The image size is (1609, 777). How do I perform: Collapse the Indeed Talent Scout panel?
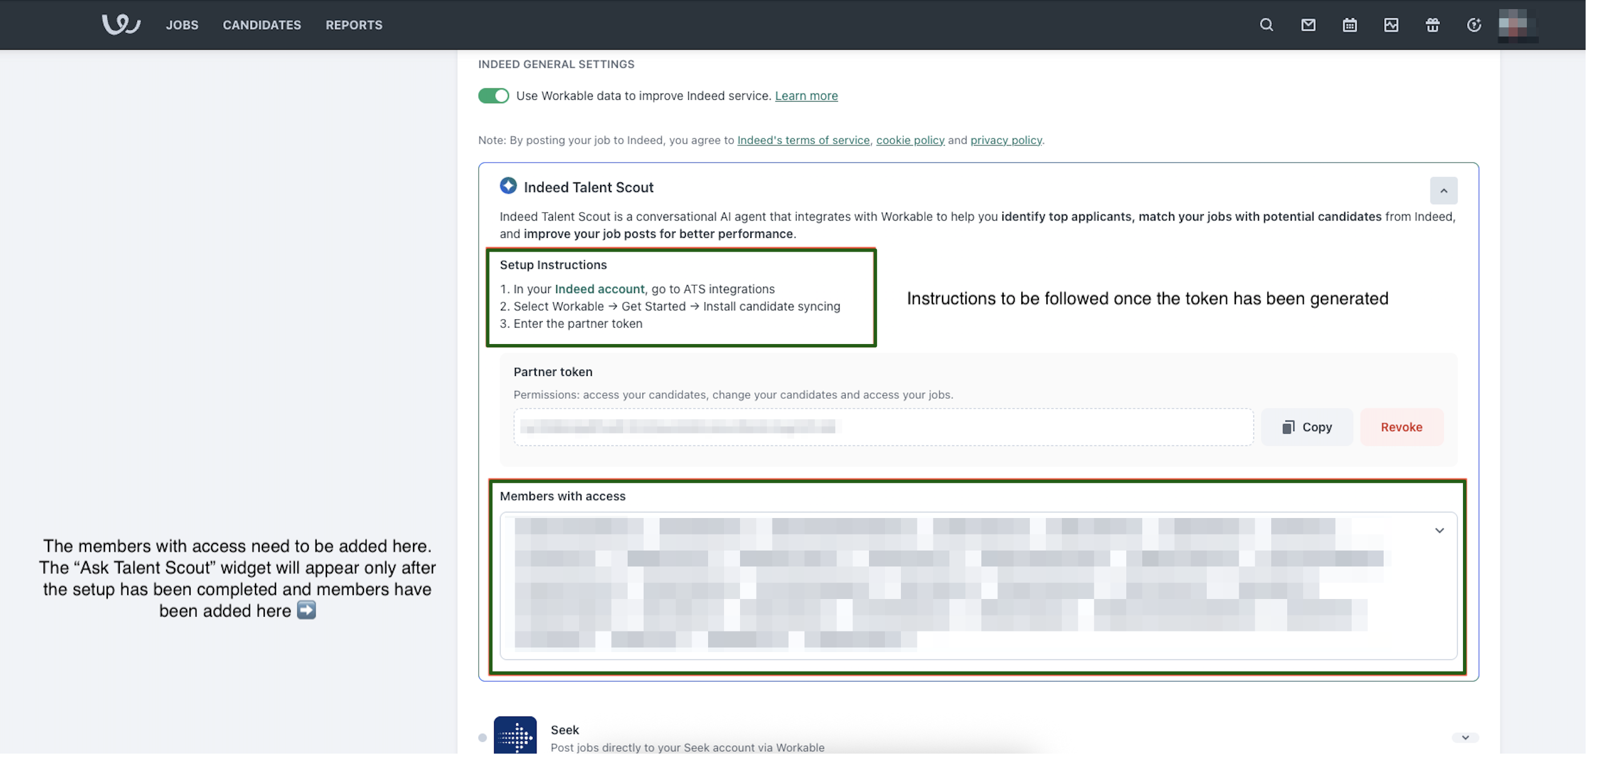tap(1443, 191)
